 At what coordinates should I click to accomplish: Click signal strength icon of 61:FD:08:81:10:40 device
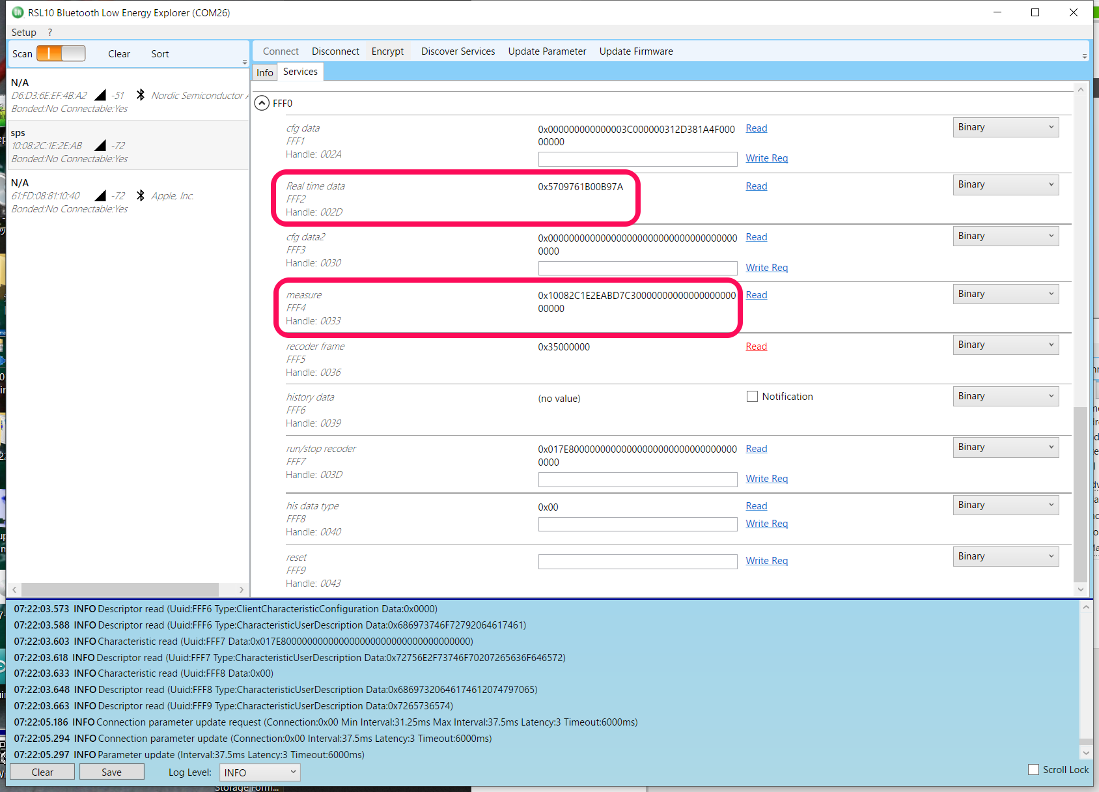pyautogui.click(x=100, y=195)
